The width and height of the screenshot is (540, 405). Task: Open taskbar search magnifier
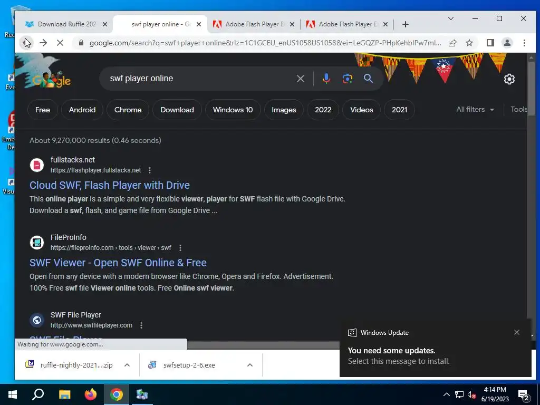(x=38, y=394)
